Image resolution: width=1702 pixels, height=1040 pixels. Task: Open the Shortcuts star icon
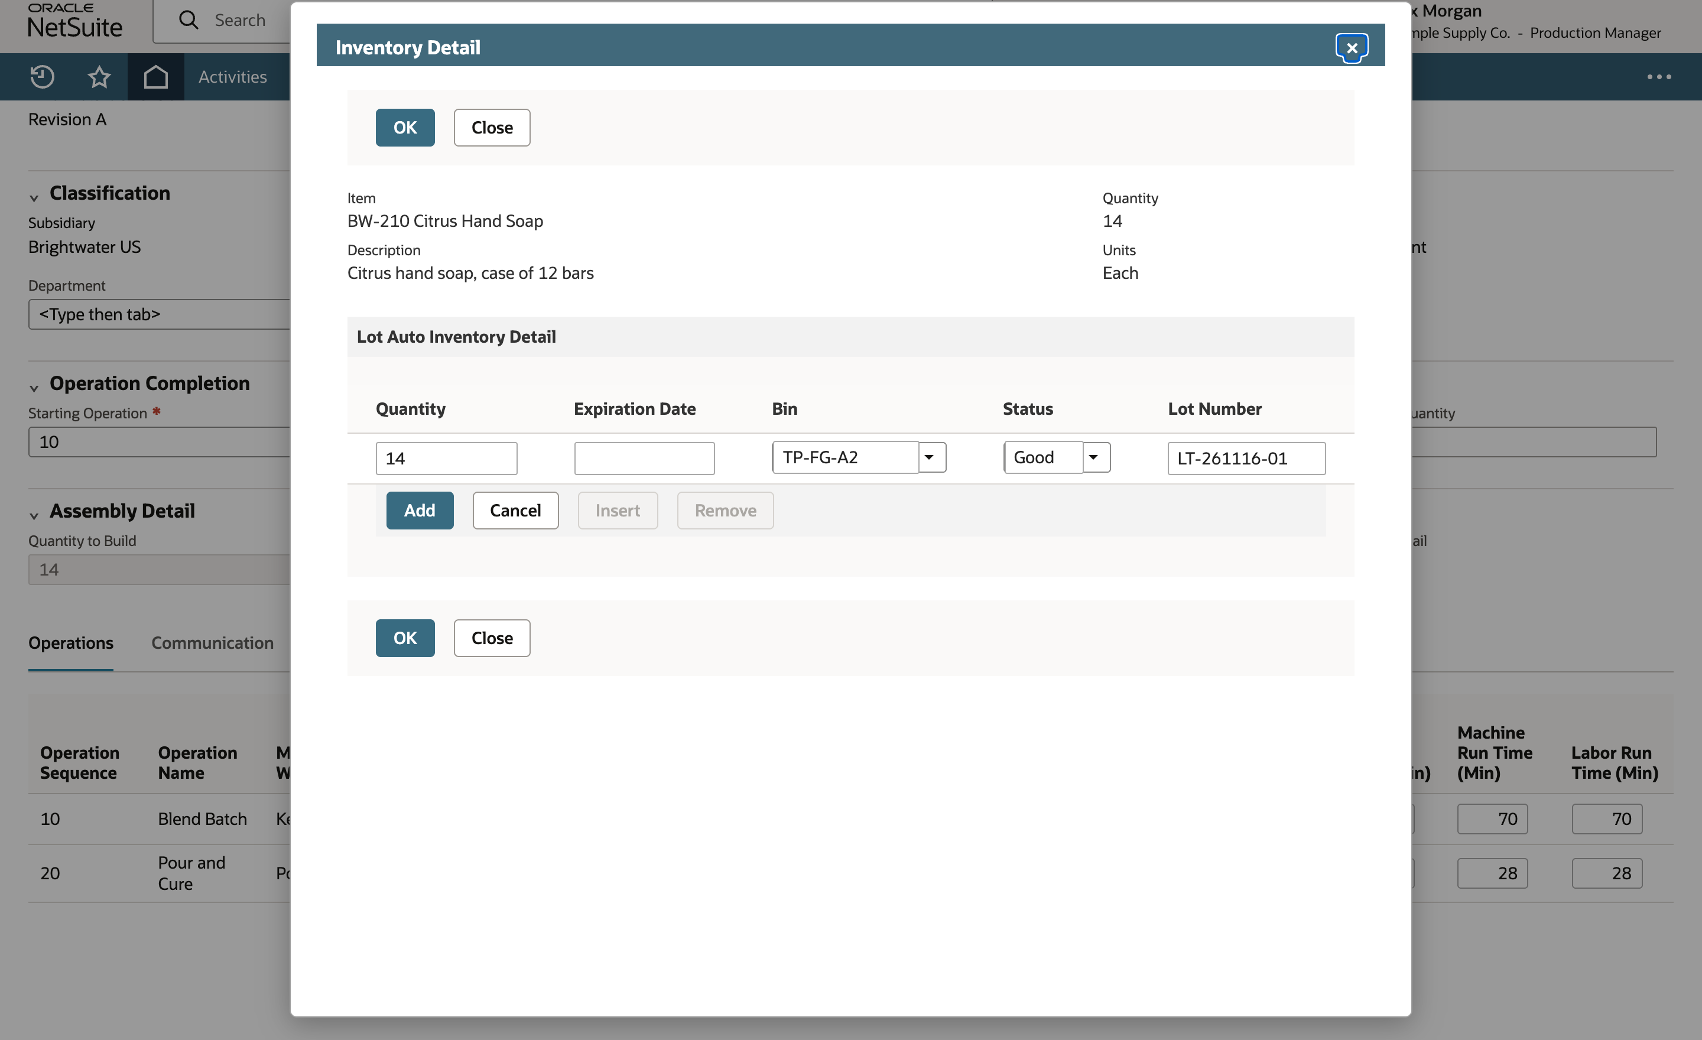[99, 77]
